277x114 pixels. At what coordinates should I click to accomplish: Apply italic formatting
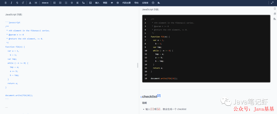(12, 3)
